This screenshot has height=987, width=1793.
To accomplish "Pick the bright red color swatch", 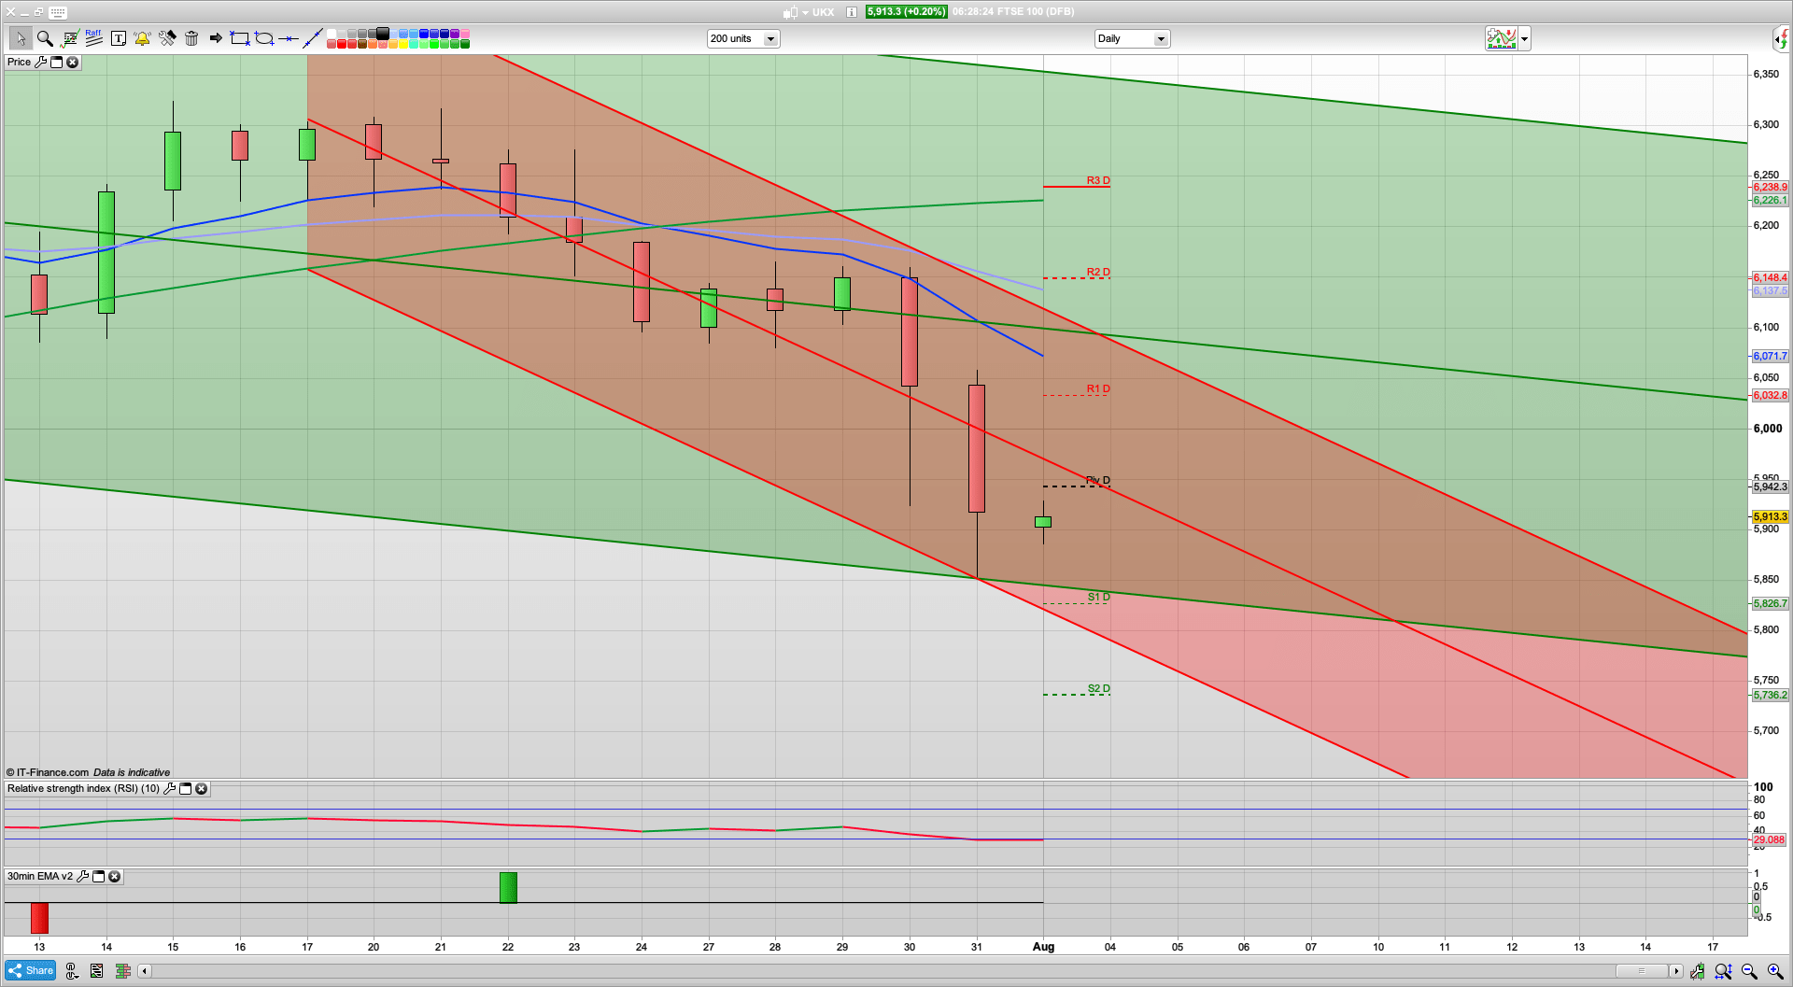I will coord(342,44).
